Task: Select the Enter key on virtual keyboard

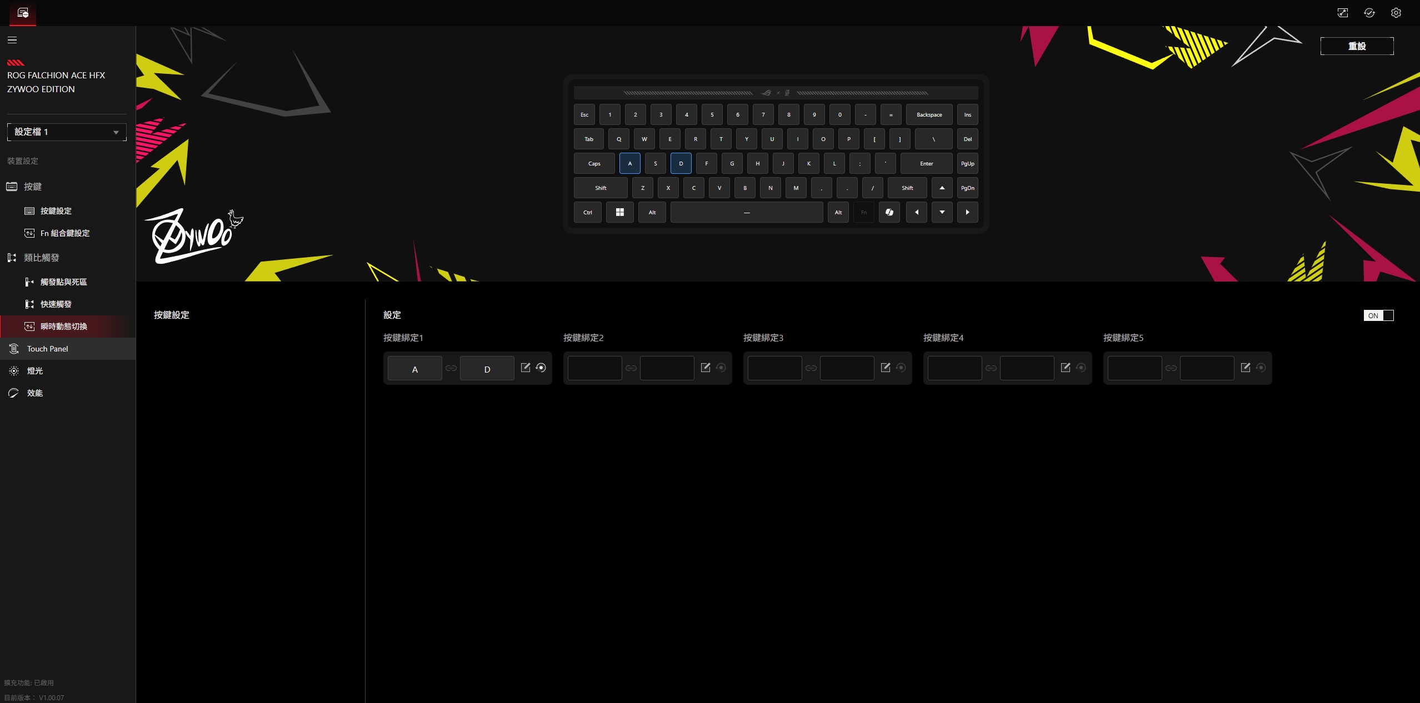Action: (926, 164)
